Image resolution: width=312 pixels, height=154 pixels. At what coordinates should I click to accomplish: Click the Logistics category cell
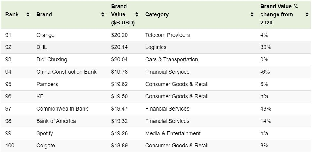(x=156, y=47)
